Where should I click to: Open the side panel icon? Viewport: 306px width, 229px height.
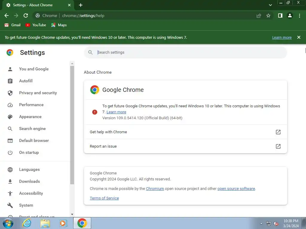tap(280, 16)
